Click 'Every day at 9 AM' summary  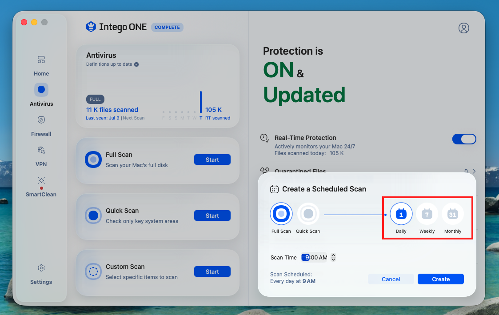(x=293, y=281)
